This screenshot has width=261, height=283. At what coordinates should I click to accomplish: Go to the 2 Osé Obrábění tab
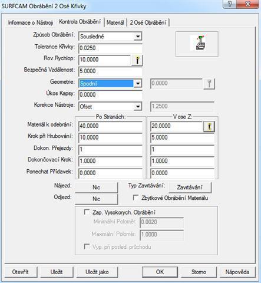148,22
